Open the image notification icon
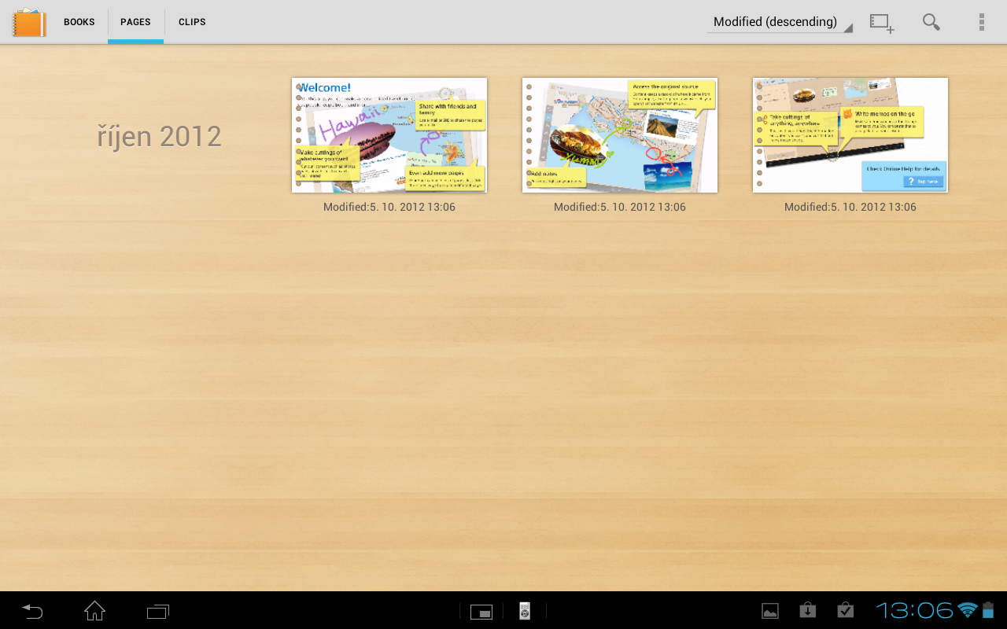Screen dimensions: 1007x629 (x=769, y=611)
